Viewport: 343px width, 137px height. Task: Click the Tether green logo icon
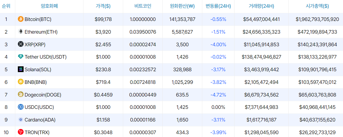click(x=20, y=57)
